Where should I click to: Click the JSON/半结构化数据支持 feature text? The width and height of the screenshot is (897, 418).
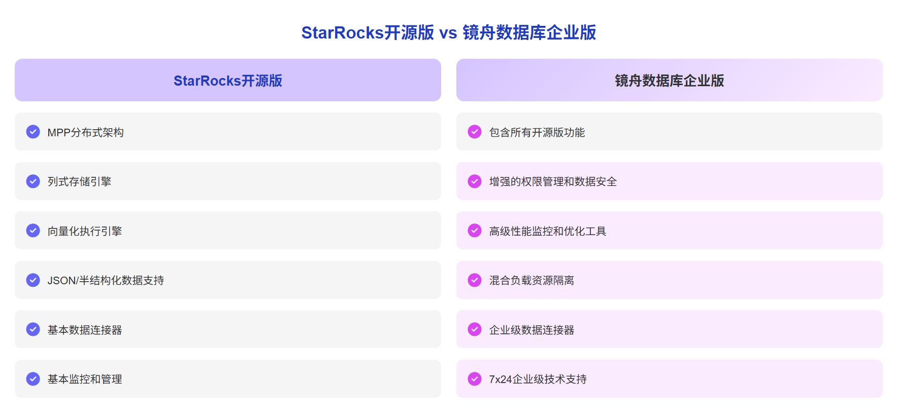pos(106,281)
